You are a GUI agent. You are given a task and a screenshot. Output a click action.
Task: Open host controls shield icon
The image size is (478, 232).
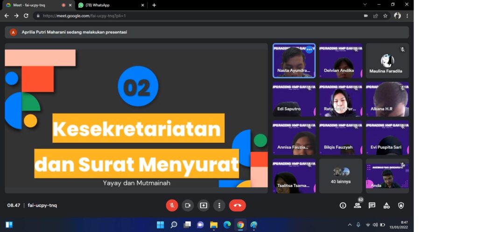[x=401, y=205]
